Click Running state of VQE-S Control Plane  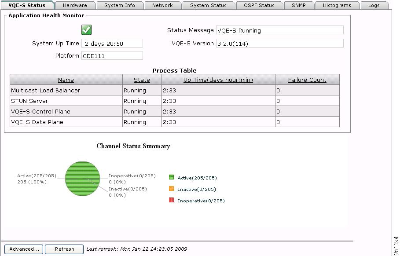(x=135, y=112)
